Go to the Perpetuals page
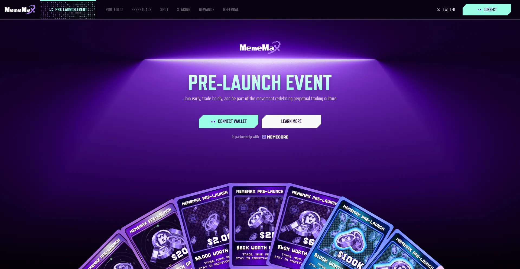 click(141, 10)
